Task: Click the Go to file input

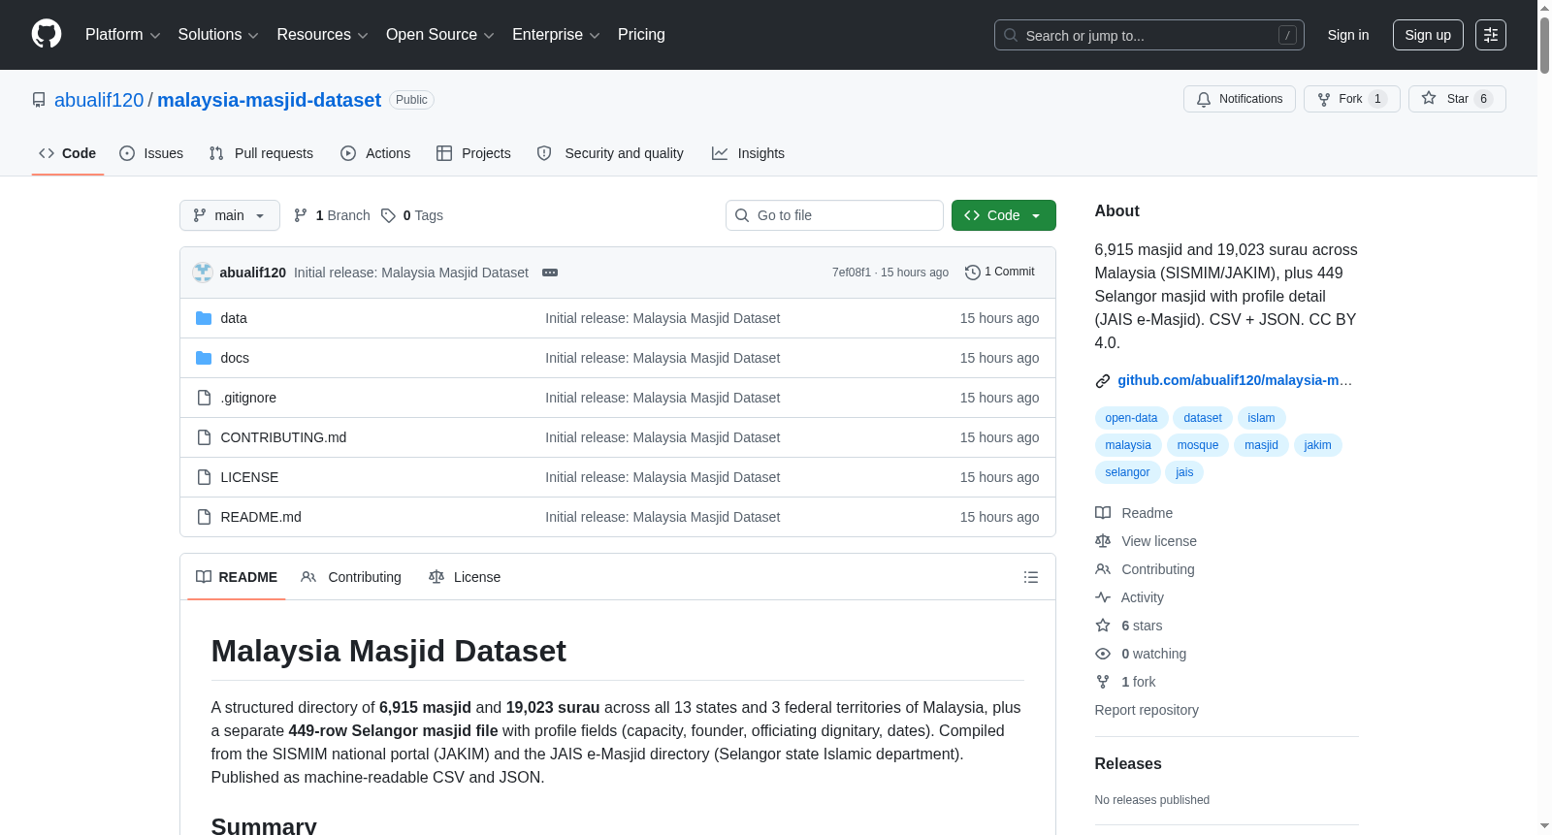Action: coord(834,215)
